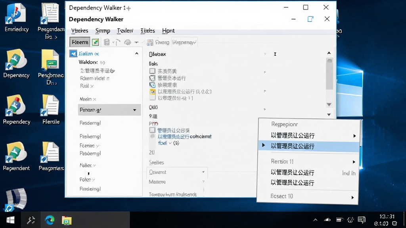The height and width of the screenshot is (228, 406).
Task: Click the green icon beside Heema button
Action: tap(96, 42)
